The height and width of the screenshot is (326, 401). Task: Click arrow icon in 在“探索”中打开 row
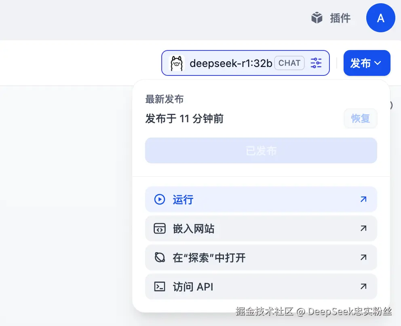pos(363,257)
